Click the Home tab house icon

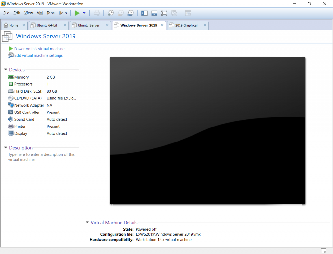tap(6, 25)
